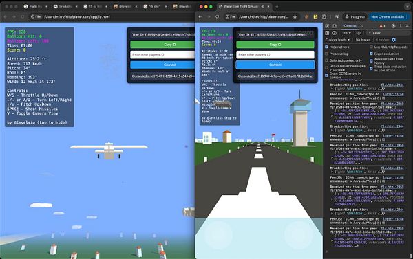Open the first fly.html source link
The image size is (413, 259).
coord(392,85)
